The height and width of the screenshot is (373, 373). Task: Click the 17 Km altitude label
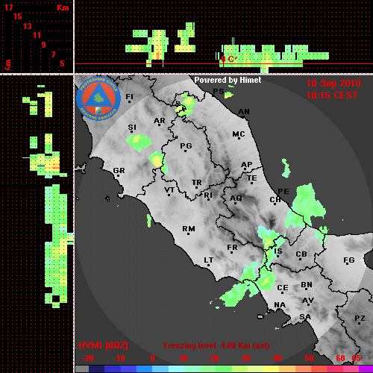coord(8,7)
